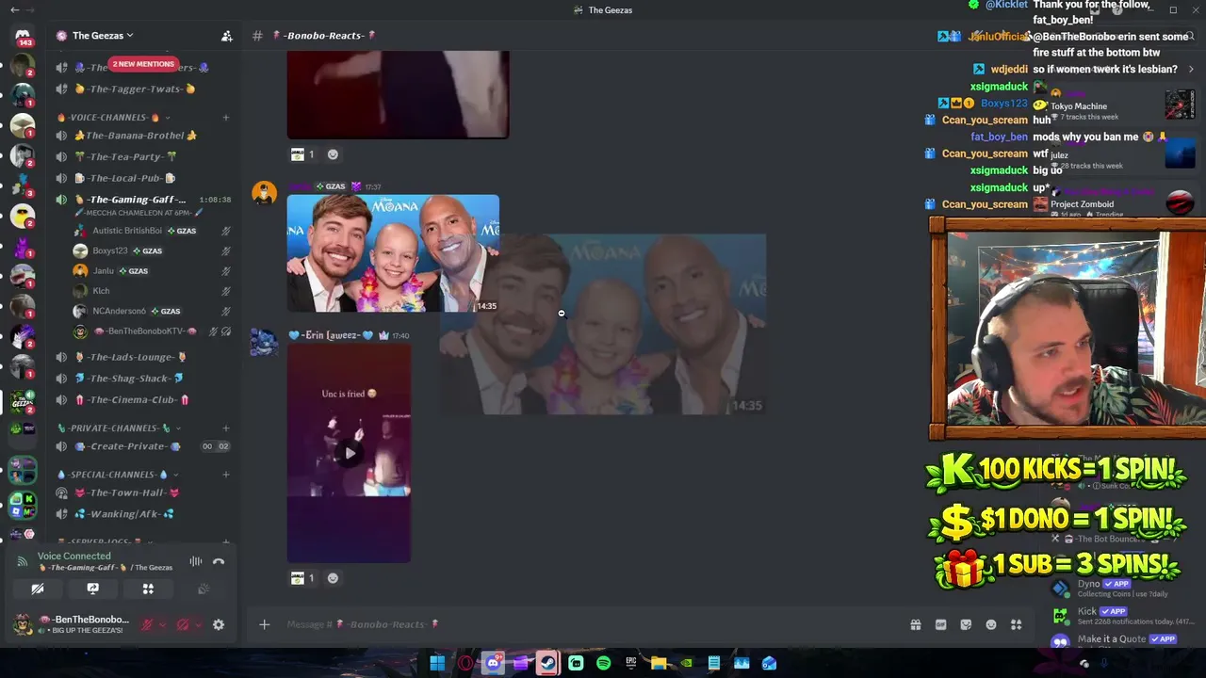This screenshot has height=678, width=1206.
Task: Create channel in PRIVATE-CHANNELS category
Action: click(x=226, y=428)
